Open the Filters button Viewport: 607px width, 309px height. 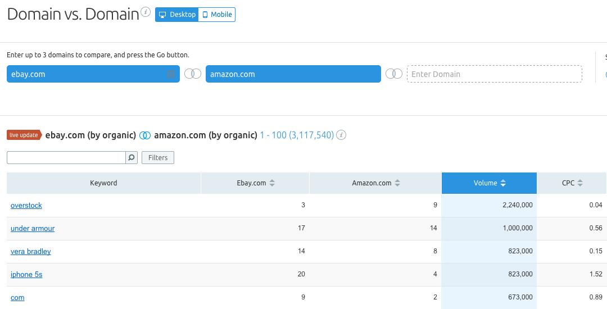click(x=158, y=157)
